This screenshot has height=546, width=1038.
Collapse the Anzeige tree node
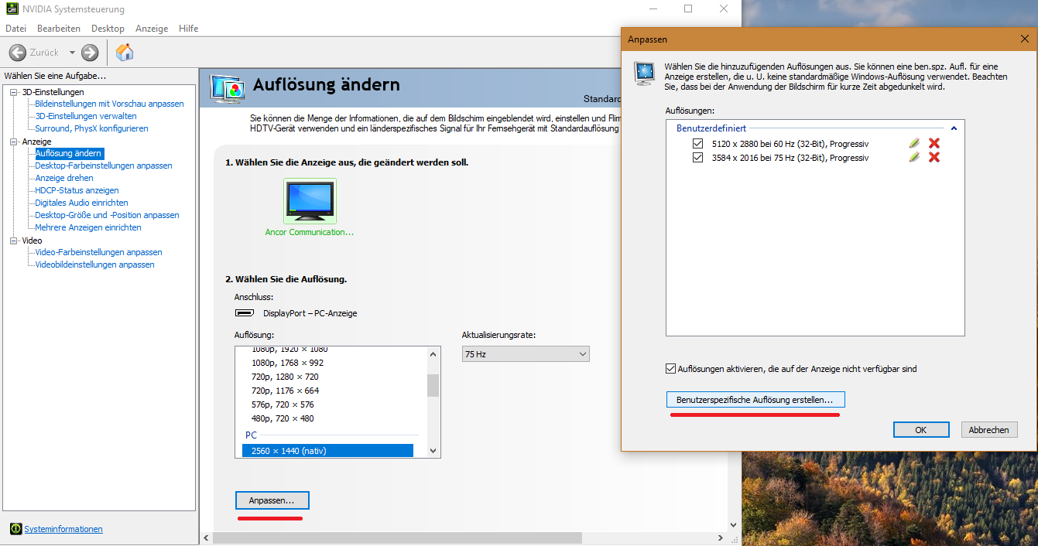coord(14,142)
